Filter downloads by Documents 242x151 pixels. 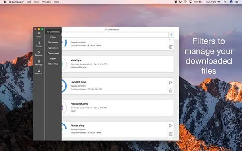click(53, 43)
